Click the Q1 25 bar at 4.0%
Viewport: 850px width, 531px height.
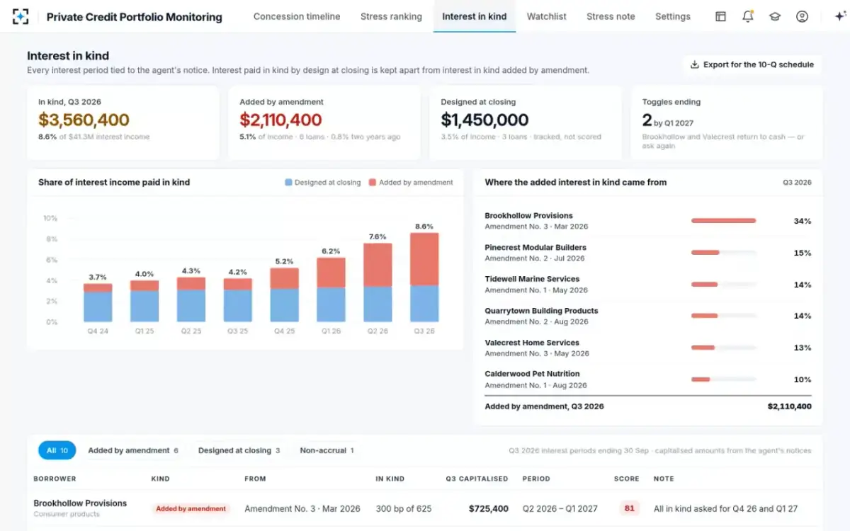click(144, 302)
